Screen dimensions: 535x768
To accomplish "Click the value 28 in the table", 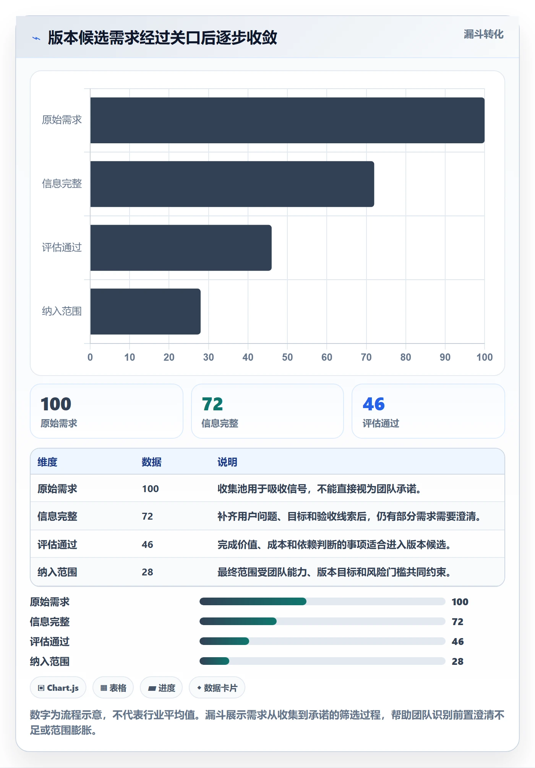I will click(148, 572).
